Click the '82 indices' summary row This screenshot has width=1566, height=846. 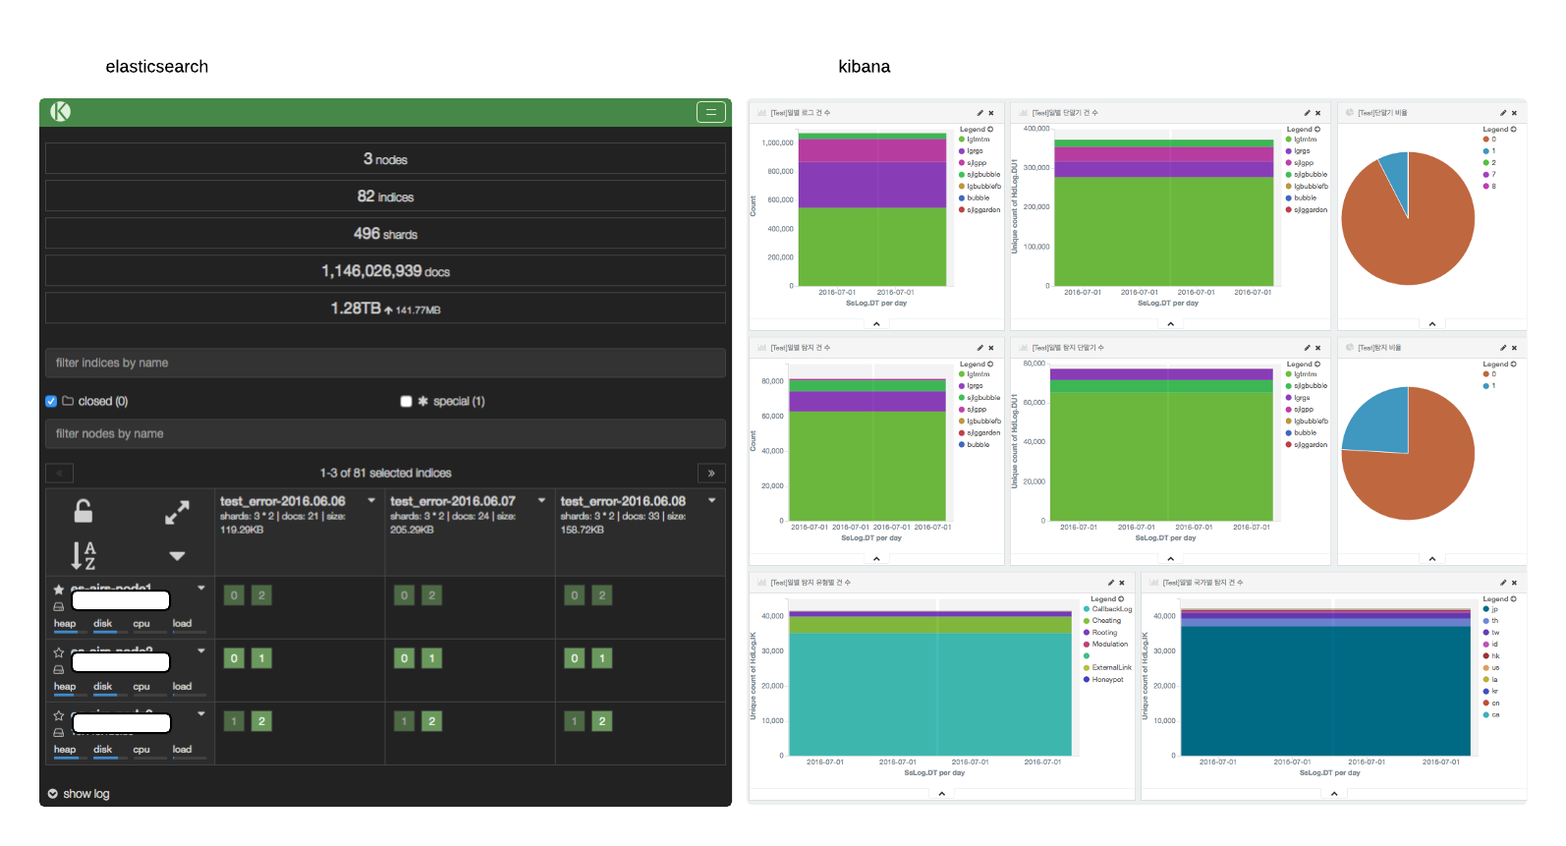click(x=385, y=197)
